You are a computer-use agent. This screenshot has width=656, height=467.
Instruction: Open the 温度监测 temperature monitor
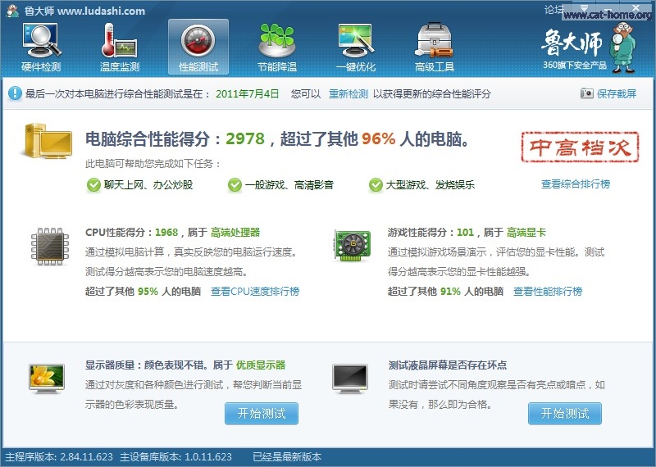[x=120, y=48]
